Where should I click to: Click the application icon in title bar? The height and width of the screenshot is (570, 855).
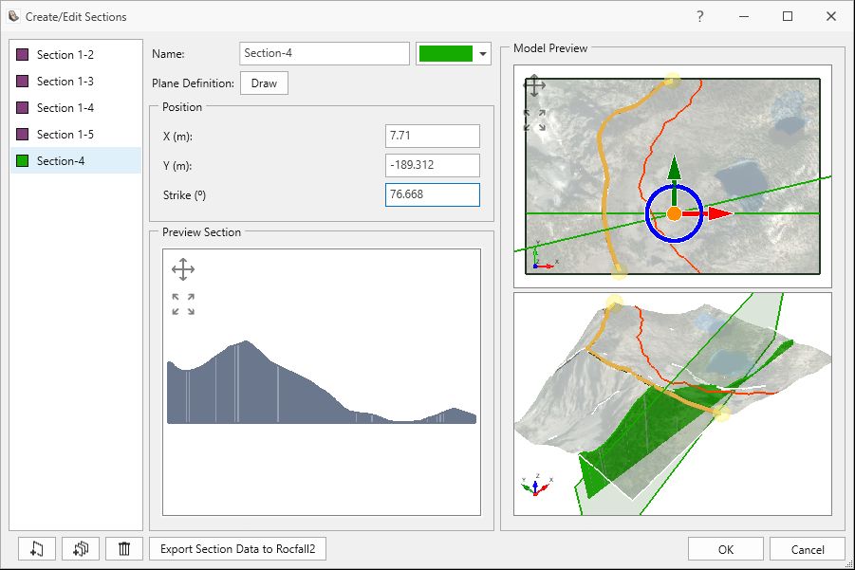point(13,16)
